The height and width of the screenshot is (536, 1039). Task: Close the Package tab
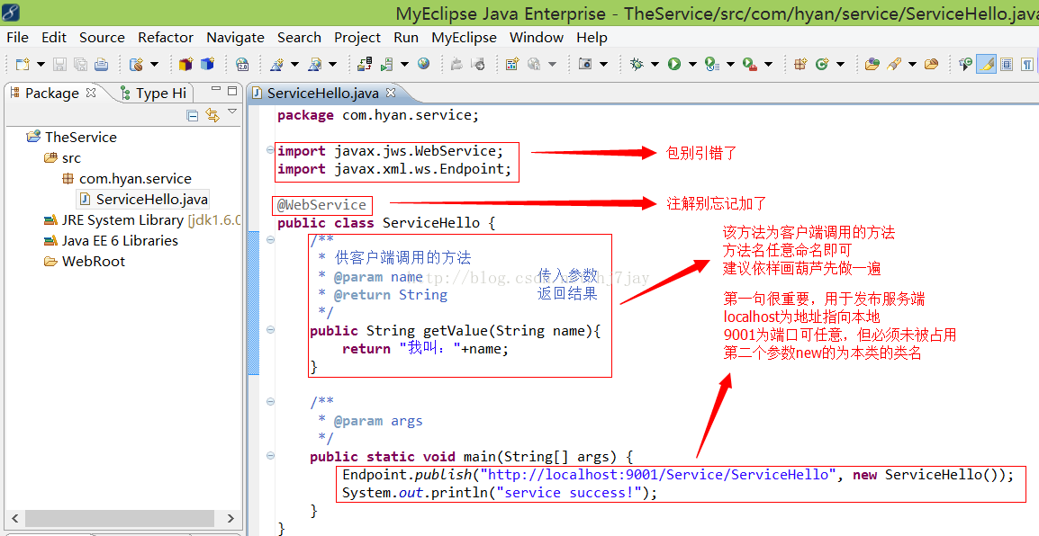(91, 93)
